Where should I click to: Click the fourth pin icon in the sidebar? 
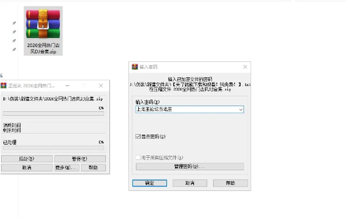(x=14, y=50)
